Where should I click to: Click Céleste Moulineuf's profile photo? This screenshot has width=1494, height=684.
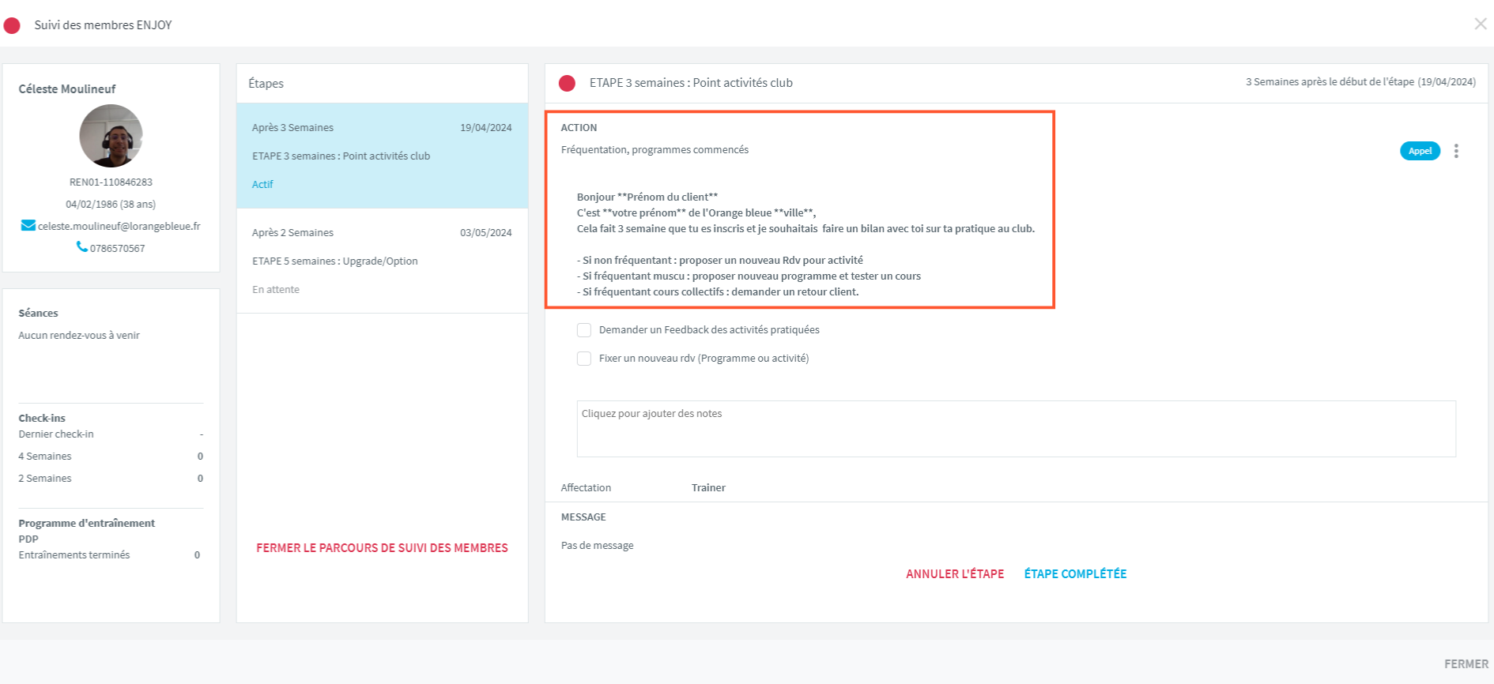click(x=111, y=136)
